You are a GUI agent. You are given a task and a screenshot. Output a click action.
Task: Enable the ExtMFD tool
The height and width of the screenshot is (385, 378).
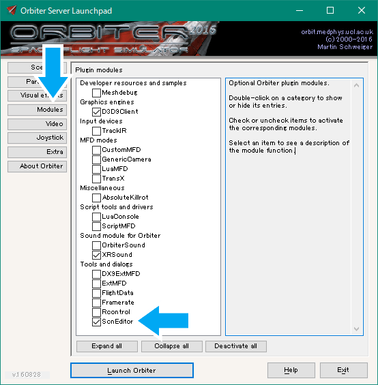click(96, 283)
